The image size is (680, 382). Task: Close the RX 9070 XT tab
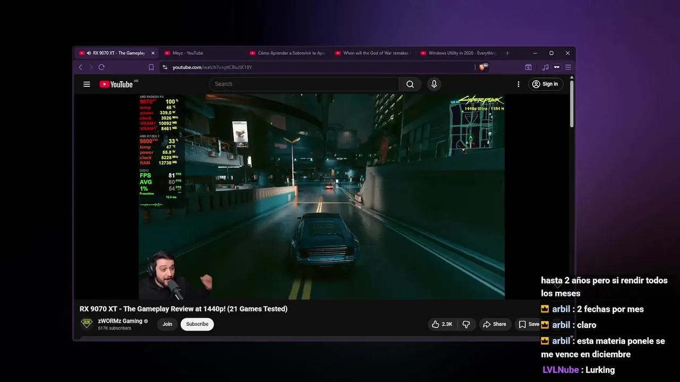(153, 53)
